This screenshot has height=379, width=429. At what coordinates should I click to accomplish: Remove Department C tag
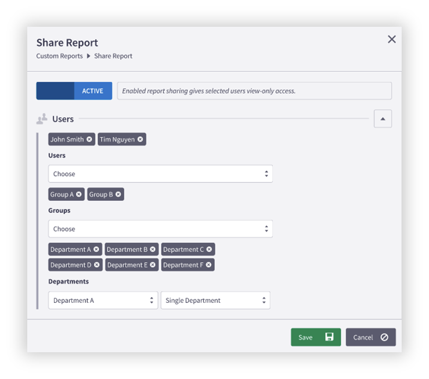click(x=209, y=250)
